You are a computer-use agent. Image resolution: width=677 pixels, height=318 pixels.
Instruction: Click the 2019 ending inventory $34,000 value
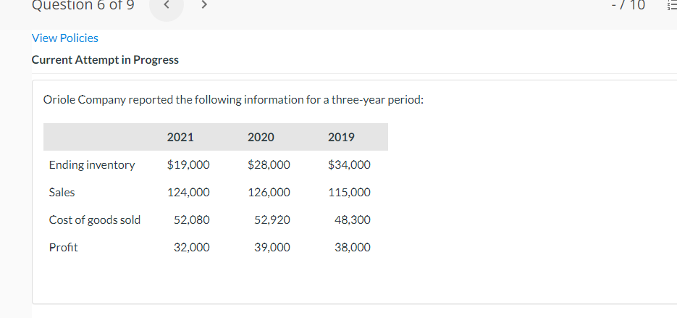tap(349, 165)
